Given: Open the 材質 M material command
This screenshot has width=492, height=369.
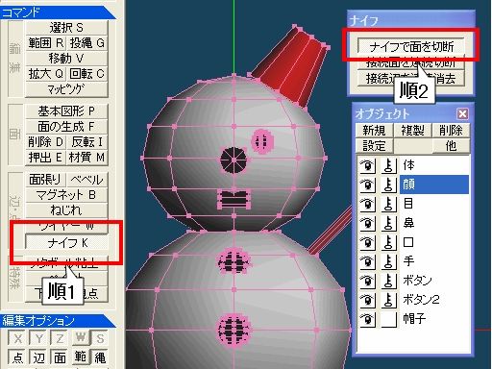Looking at the screenshot, I should (x=87, y=158).
